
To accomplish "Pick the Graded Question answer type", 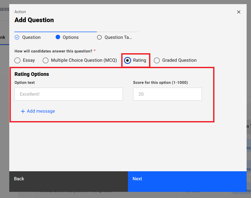I will (157, 60).
